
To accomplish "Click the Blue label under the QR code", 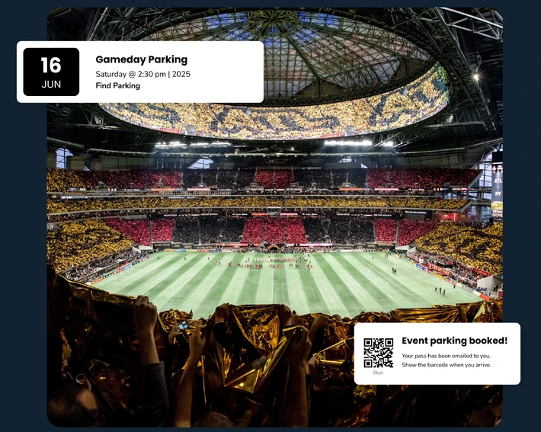I will click(378, 373).
